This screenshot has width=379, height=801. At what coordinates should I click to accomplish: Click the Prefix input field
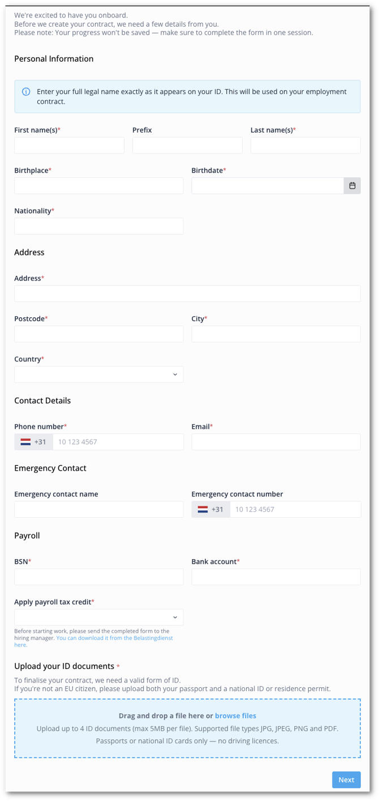[x=187, y=145]
